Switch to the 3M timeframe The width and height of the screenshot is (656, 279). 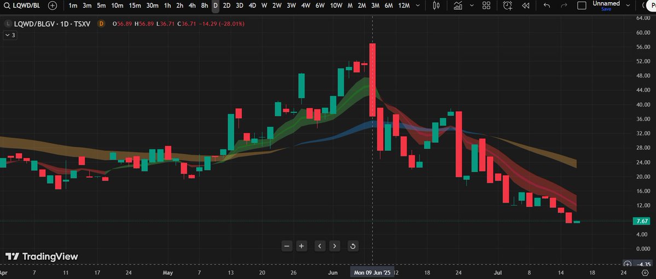pos(375,5)
